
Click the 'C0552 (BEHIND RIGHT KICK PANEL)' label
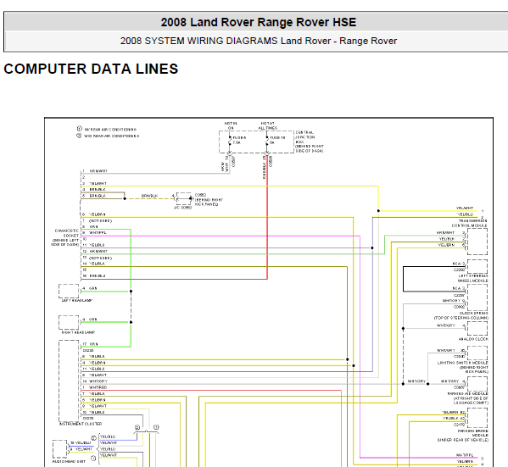[x=209, y=199]
